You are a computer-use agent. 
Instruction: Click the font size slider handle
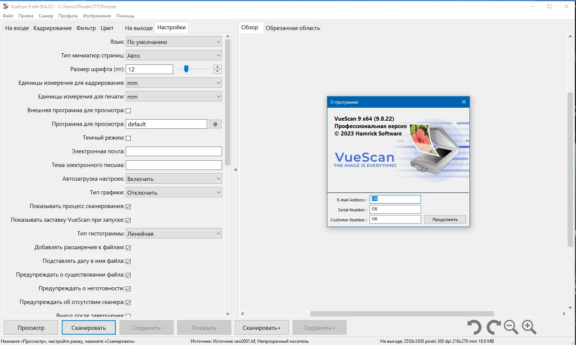tap(186, 69)
